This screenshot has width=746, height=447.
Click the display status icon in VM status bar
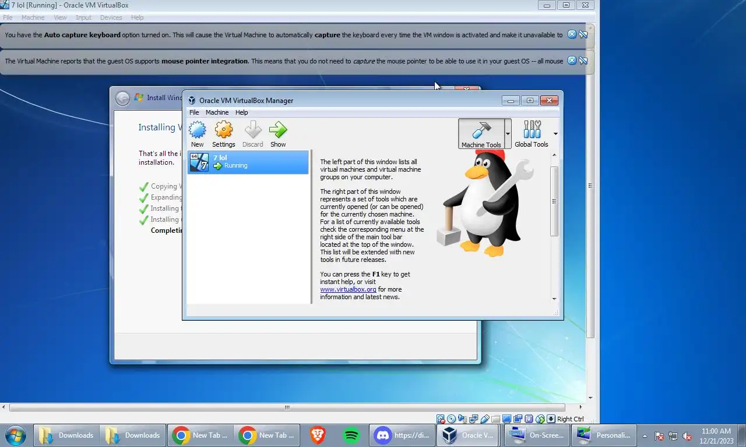507,419
